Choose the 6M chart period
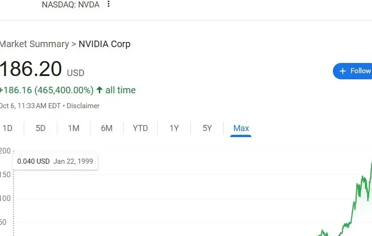 coord(107,128)
